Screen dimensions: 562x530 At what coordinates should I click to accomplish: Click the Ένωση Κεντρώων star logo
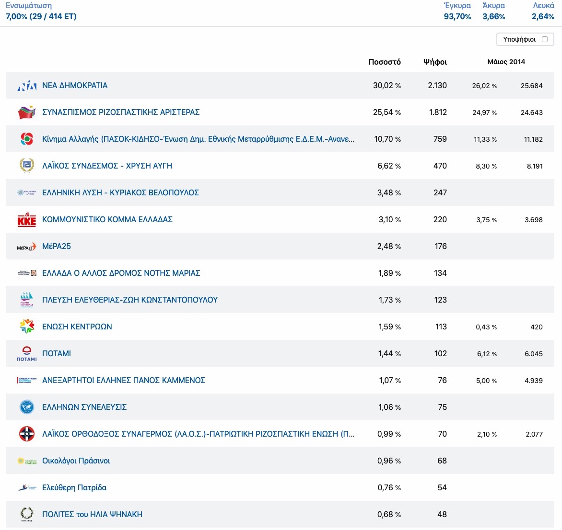pos(27,327)
